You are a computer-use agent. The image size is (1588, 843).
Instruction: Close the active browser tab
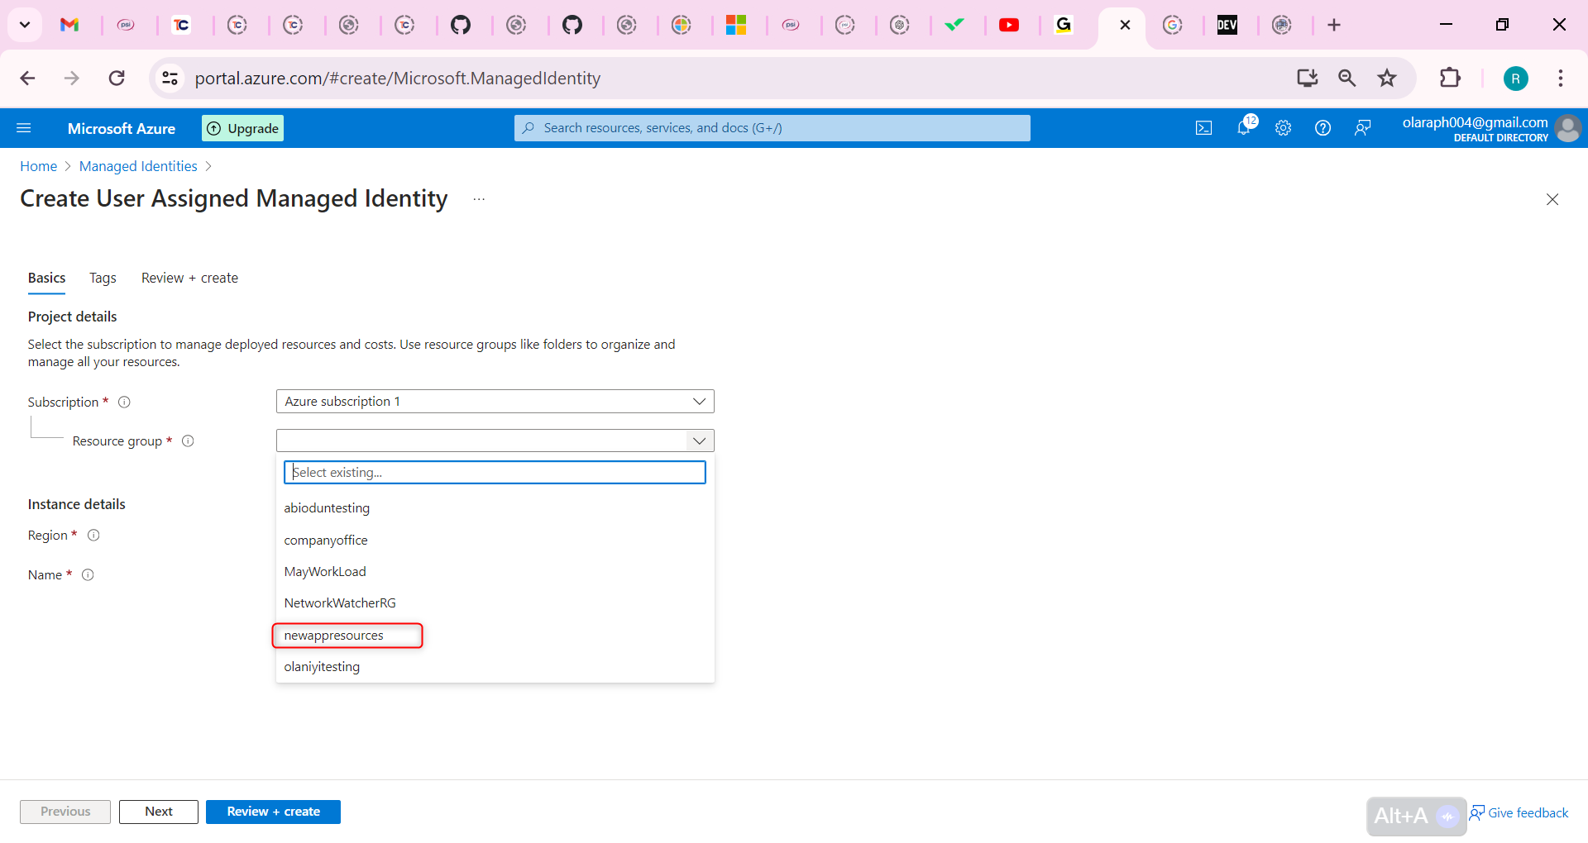pos(1125,25)
